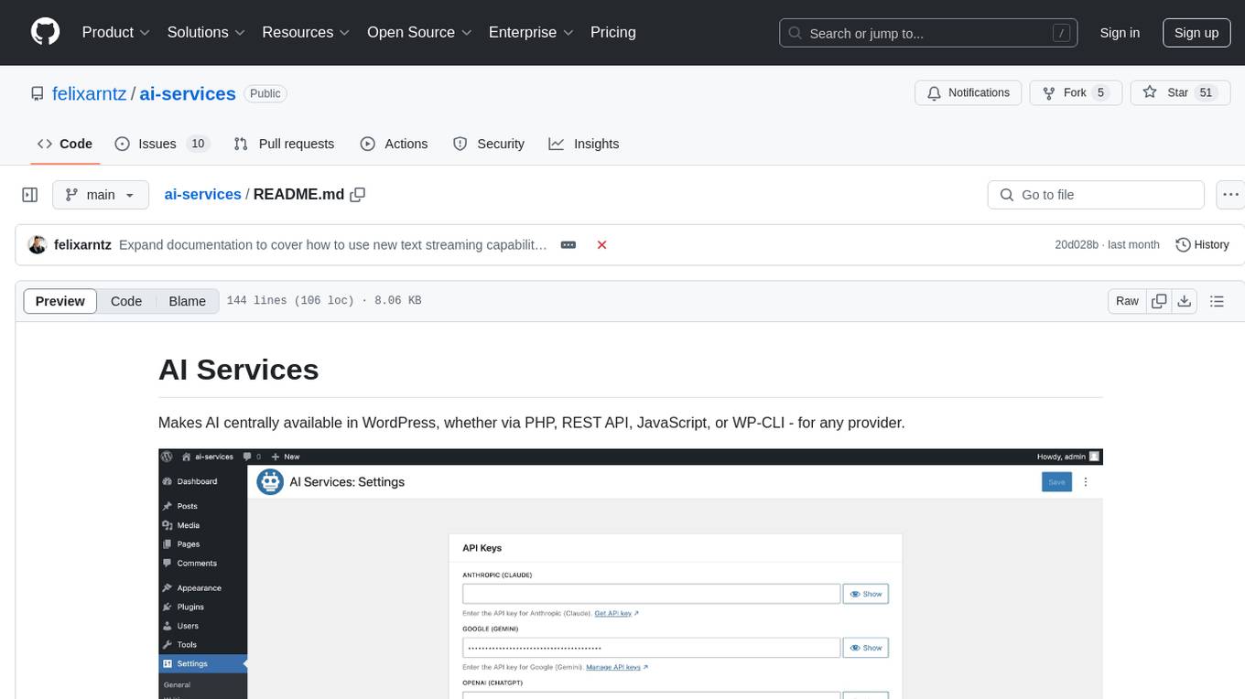Open the more file actions menu
1245x699 pixels.
1230,195
